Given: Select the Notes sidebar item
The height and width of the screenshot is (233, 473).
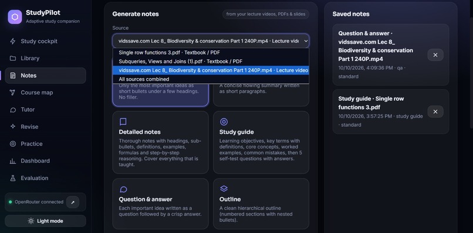Looking at the screenshot, I should coord(45,76).
